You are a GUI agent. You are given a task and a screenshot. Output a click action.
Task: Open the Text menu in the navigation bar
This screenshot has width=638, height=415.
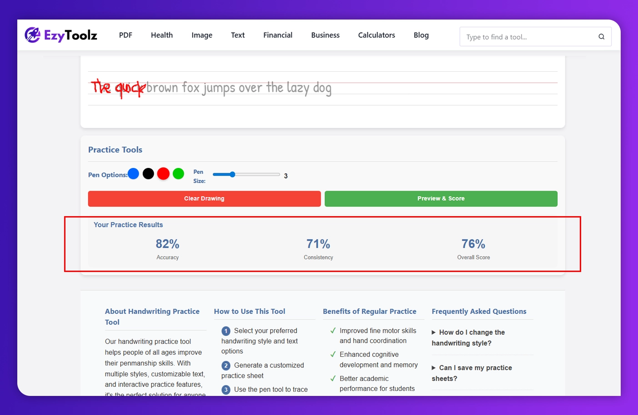[237, 35]
